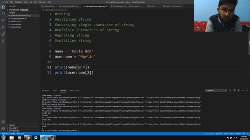
Task: Click the Visual Studio Code taskbar icon
Action: [44, 138]
